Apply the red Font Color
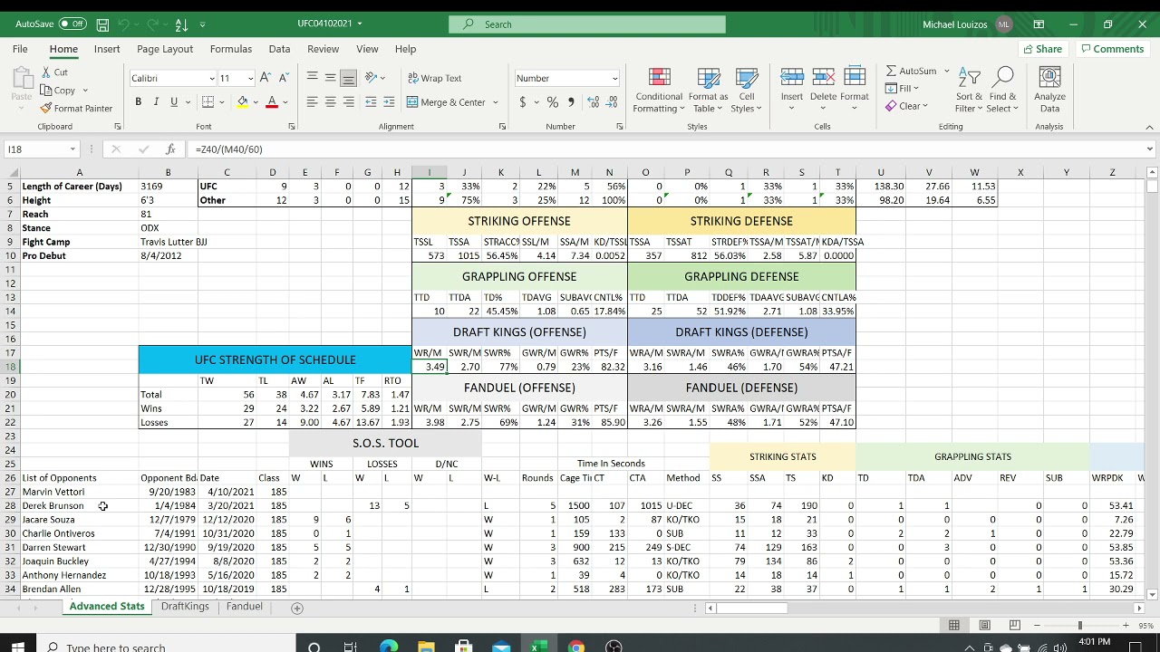Image resolution: width=1160 pixels, height=652 pixels. (x=271, y=102)
